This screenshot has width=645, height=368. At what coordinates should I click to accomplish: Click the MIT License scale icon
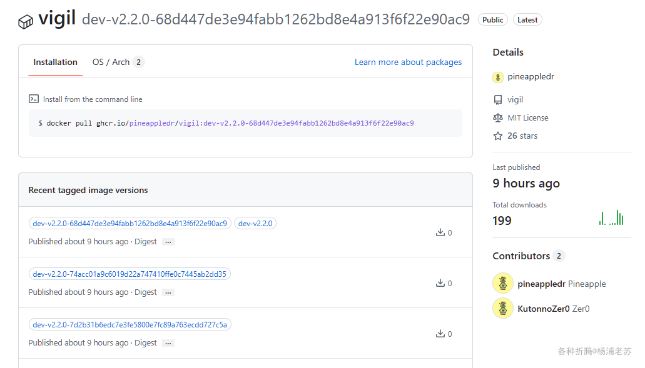tap(498, 117)
